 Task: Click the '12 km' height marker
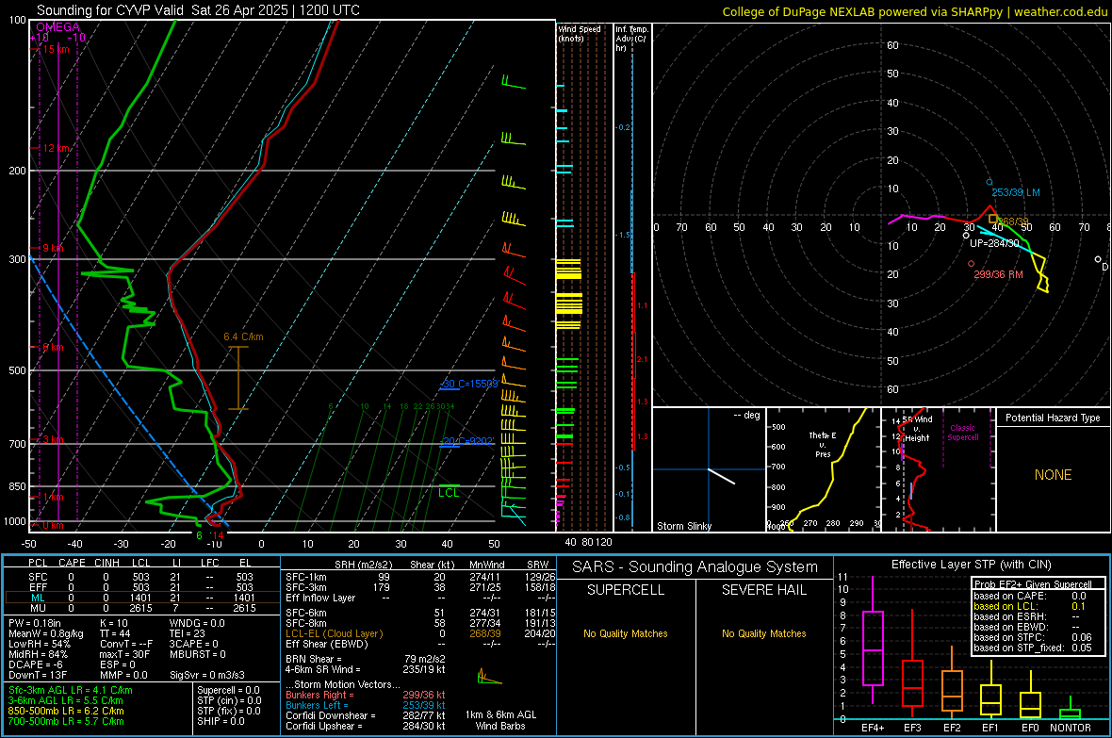(56, 148)
